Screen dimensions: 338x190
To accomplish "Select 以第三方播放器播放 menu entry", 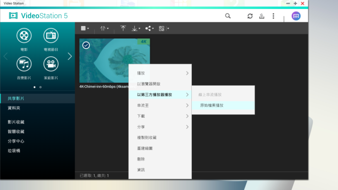I will [160, 95].
